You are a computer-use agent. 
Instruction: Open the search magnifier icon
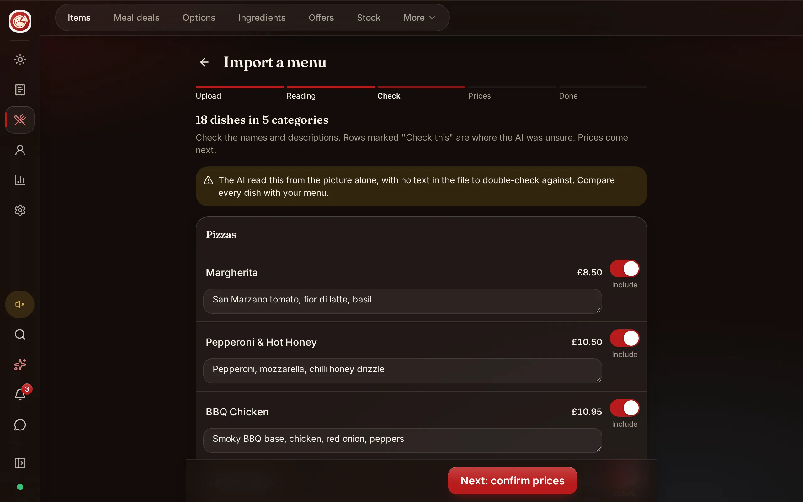(20, 334)
